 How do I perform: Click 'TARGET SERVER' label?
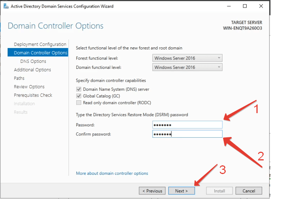(x=247, y=22)
